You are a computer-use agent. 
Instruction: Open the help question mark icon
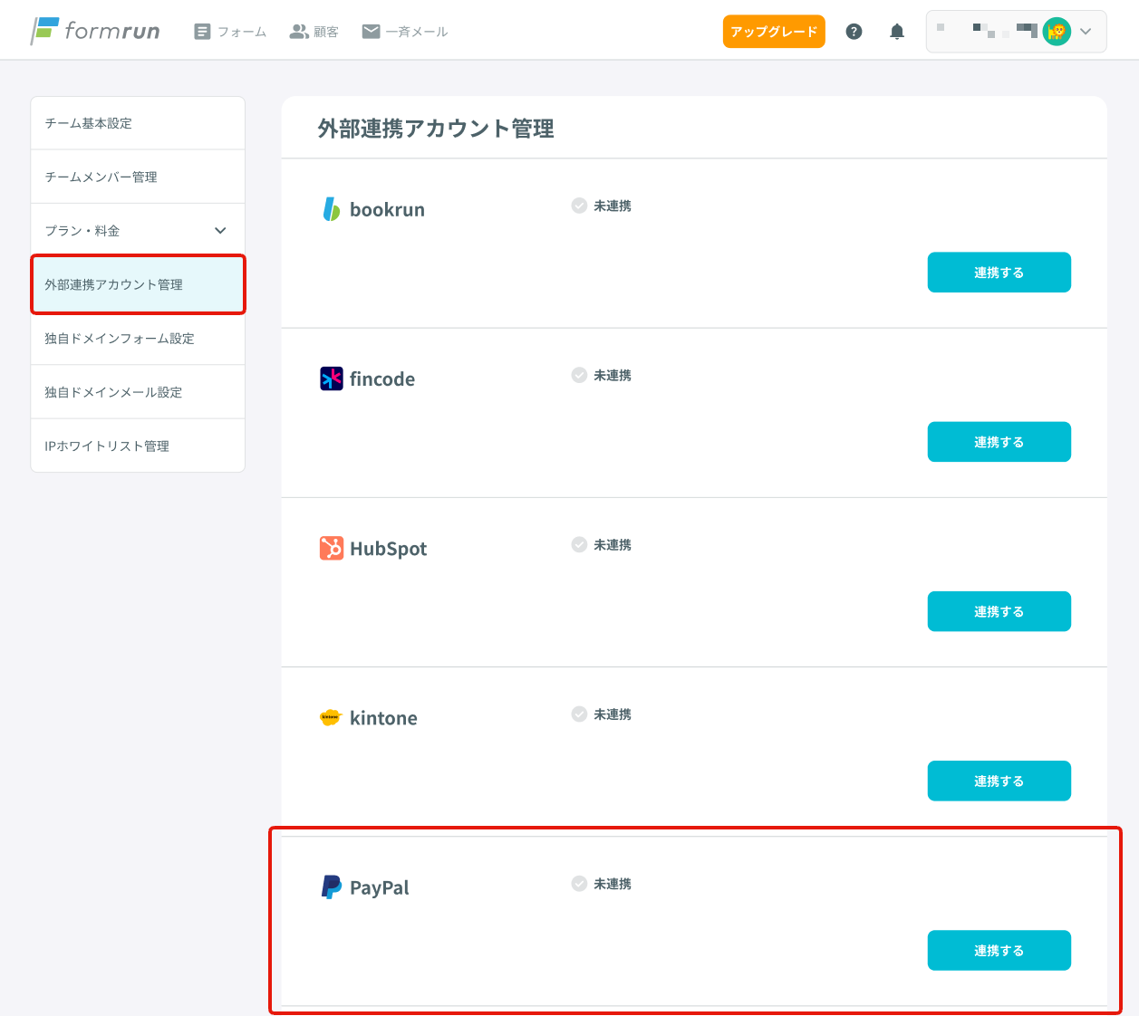point(854,32)
